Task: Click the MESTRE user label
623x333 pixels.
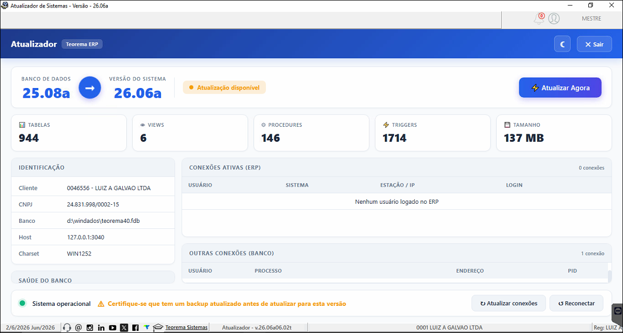Action: point(591,19)
